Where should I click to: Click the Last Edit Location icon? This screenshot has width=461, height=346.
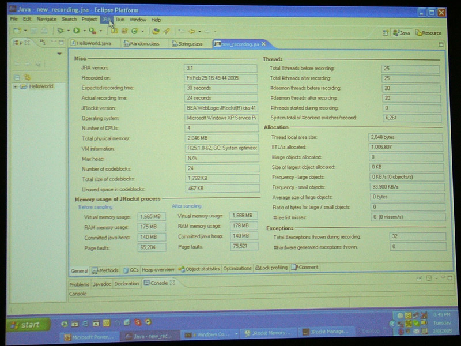(x=182, y=31)
